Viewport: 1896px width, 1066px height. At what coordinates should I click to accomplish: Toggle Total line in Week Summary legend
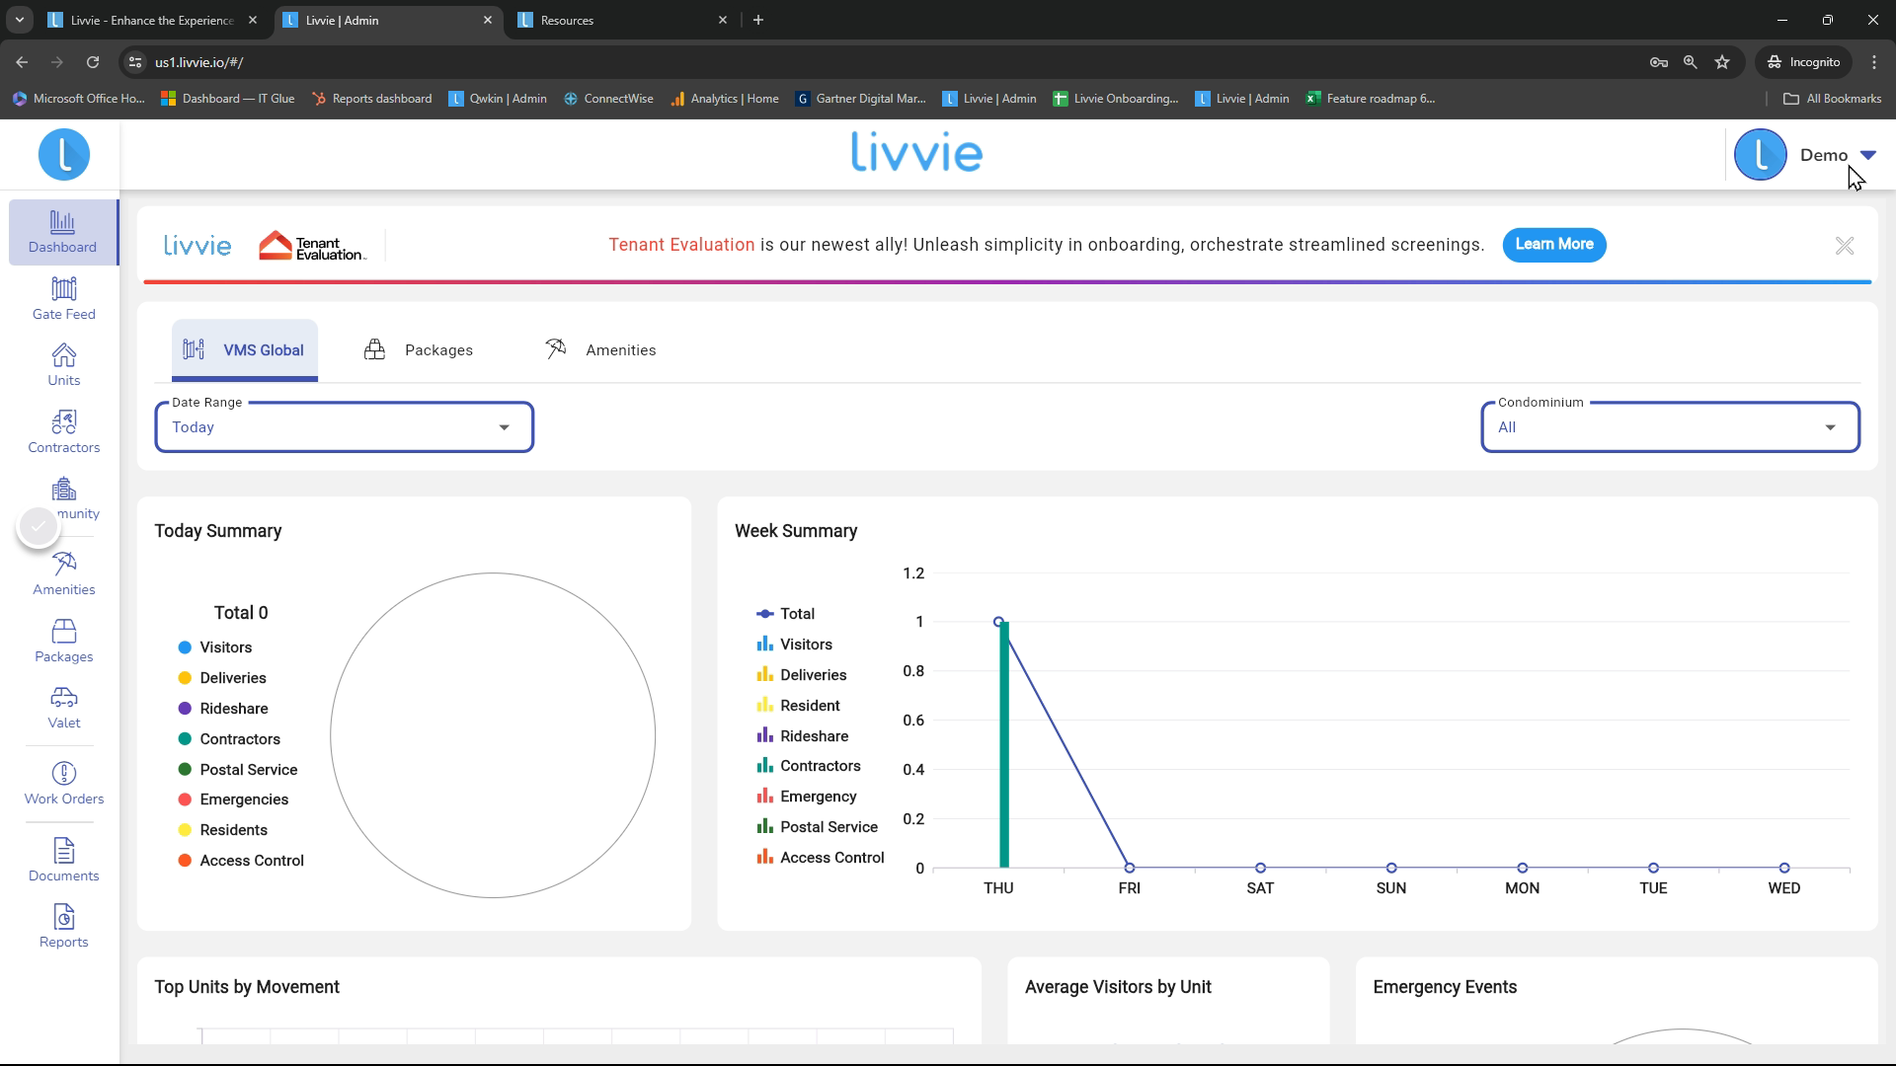[786, 614]
